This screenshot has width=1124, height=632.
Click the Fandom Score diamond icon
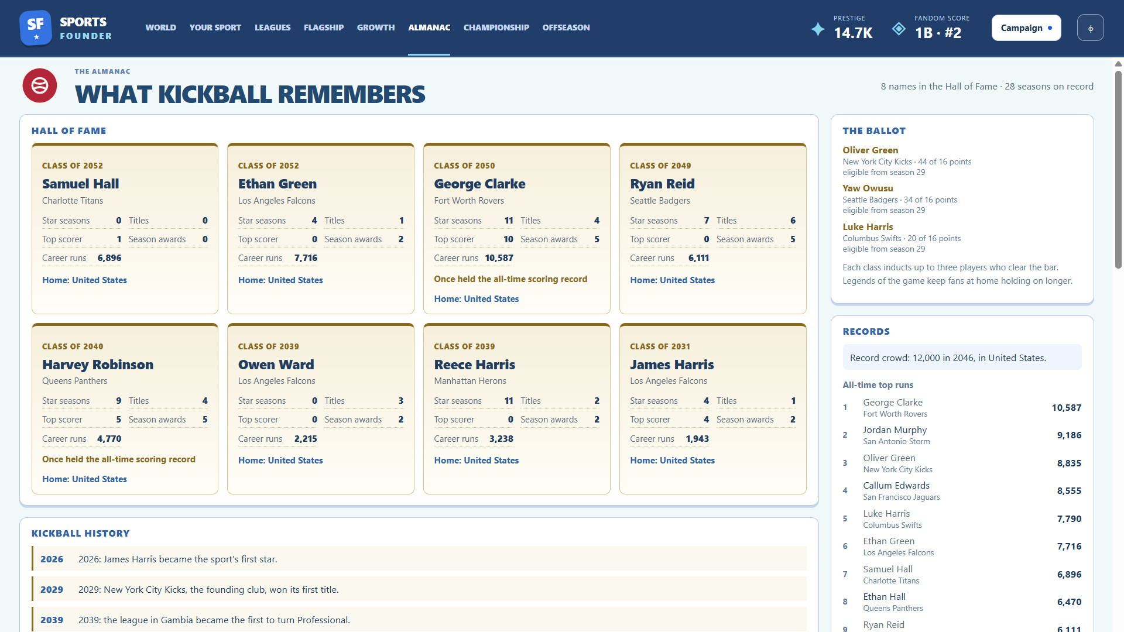[x=899, y=29]
